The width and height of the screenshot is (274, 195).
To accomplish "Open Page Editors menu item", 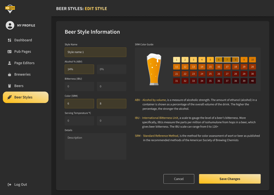I will pos(26,63).
